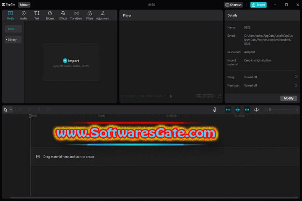Click the timeline playhead marker
Image resolution: width=302 pixels, height=201 pixels.
coord(30,116)
